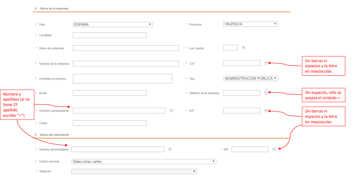Open the Tipo dropdown showing ADMINISTRACIÓN PÚBLICA
Viewport: 354px width, 187px height.
pos(250,78)
